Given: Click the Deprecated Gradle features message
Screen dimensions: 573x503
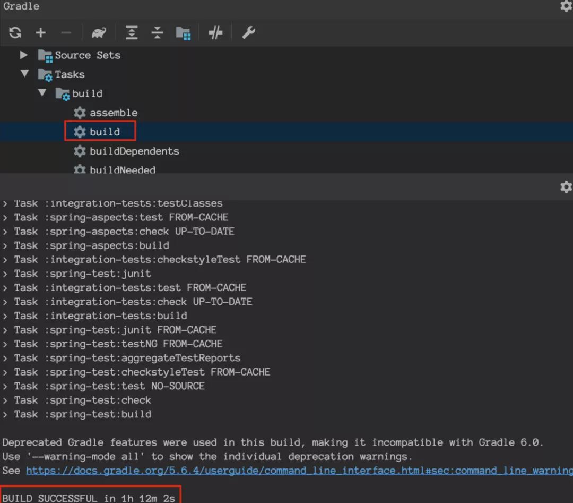Looking at the screenshot, I should tap(273, 442).
